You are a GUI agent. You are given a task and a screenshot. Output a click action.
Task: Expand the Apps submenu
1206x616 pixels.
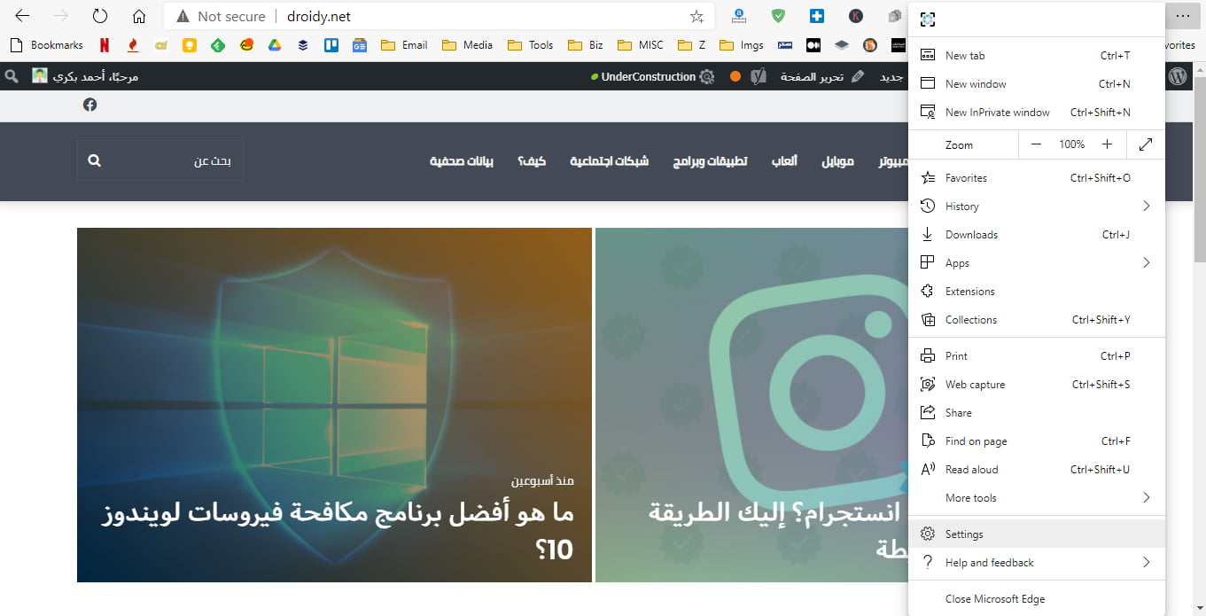(x=1146, y=262)
